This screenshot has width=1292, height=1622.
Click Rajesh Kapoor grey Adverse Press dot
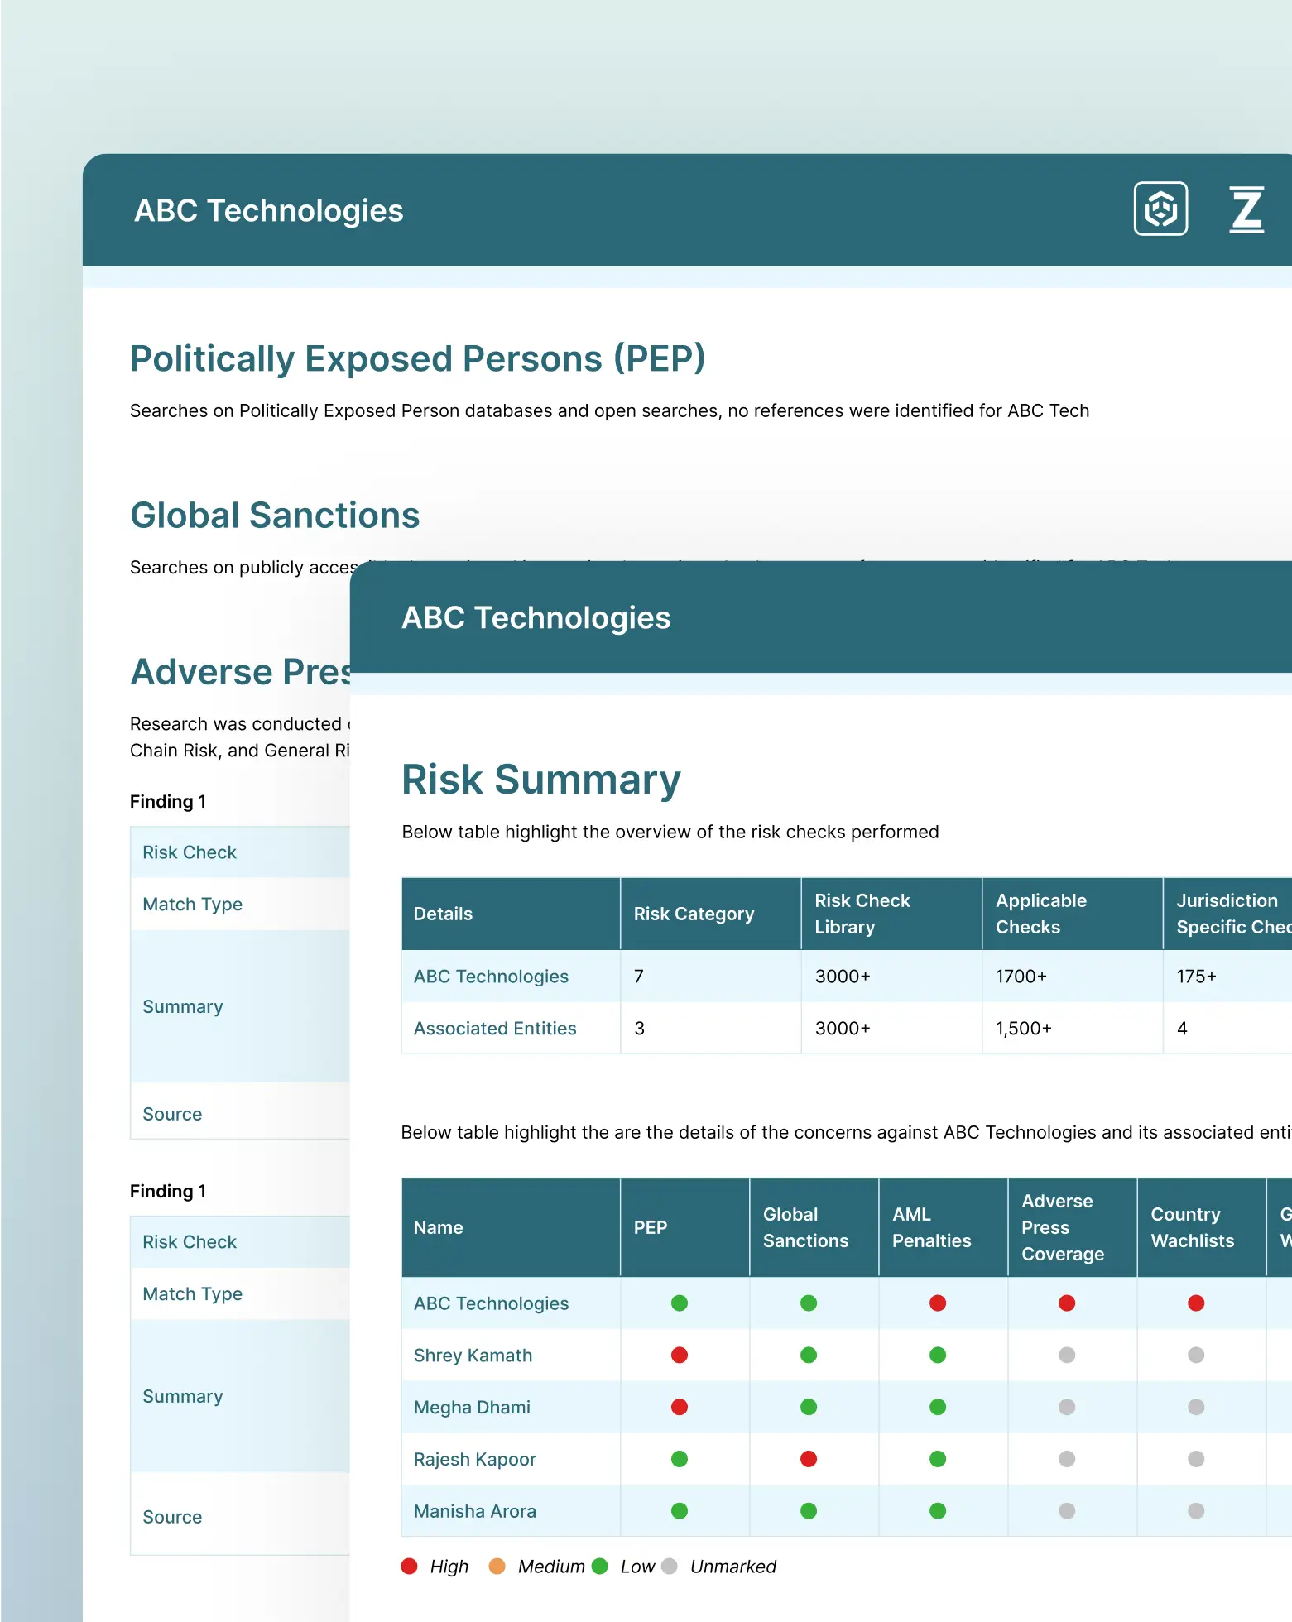click(1067, 1459)
